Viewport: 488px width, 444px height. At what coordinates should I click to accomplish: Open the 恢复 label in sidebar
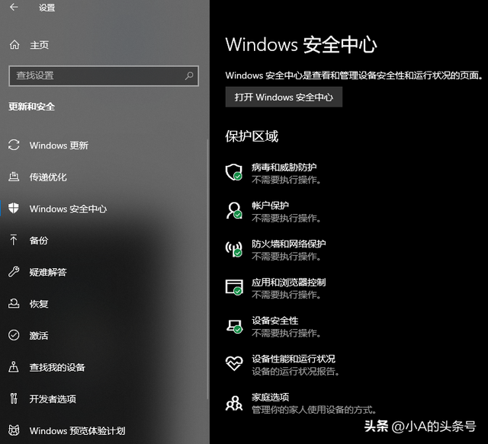39,304
